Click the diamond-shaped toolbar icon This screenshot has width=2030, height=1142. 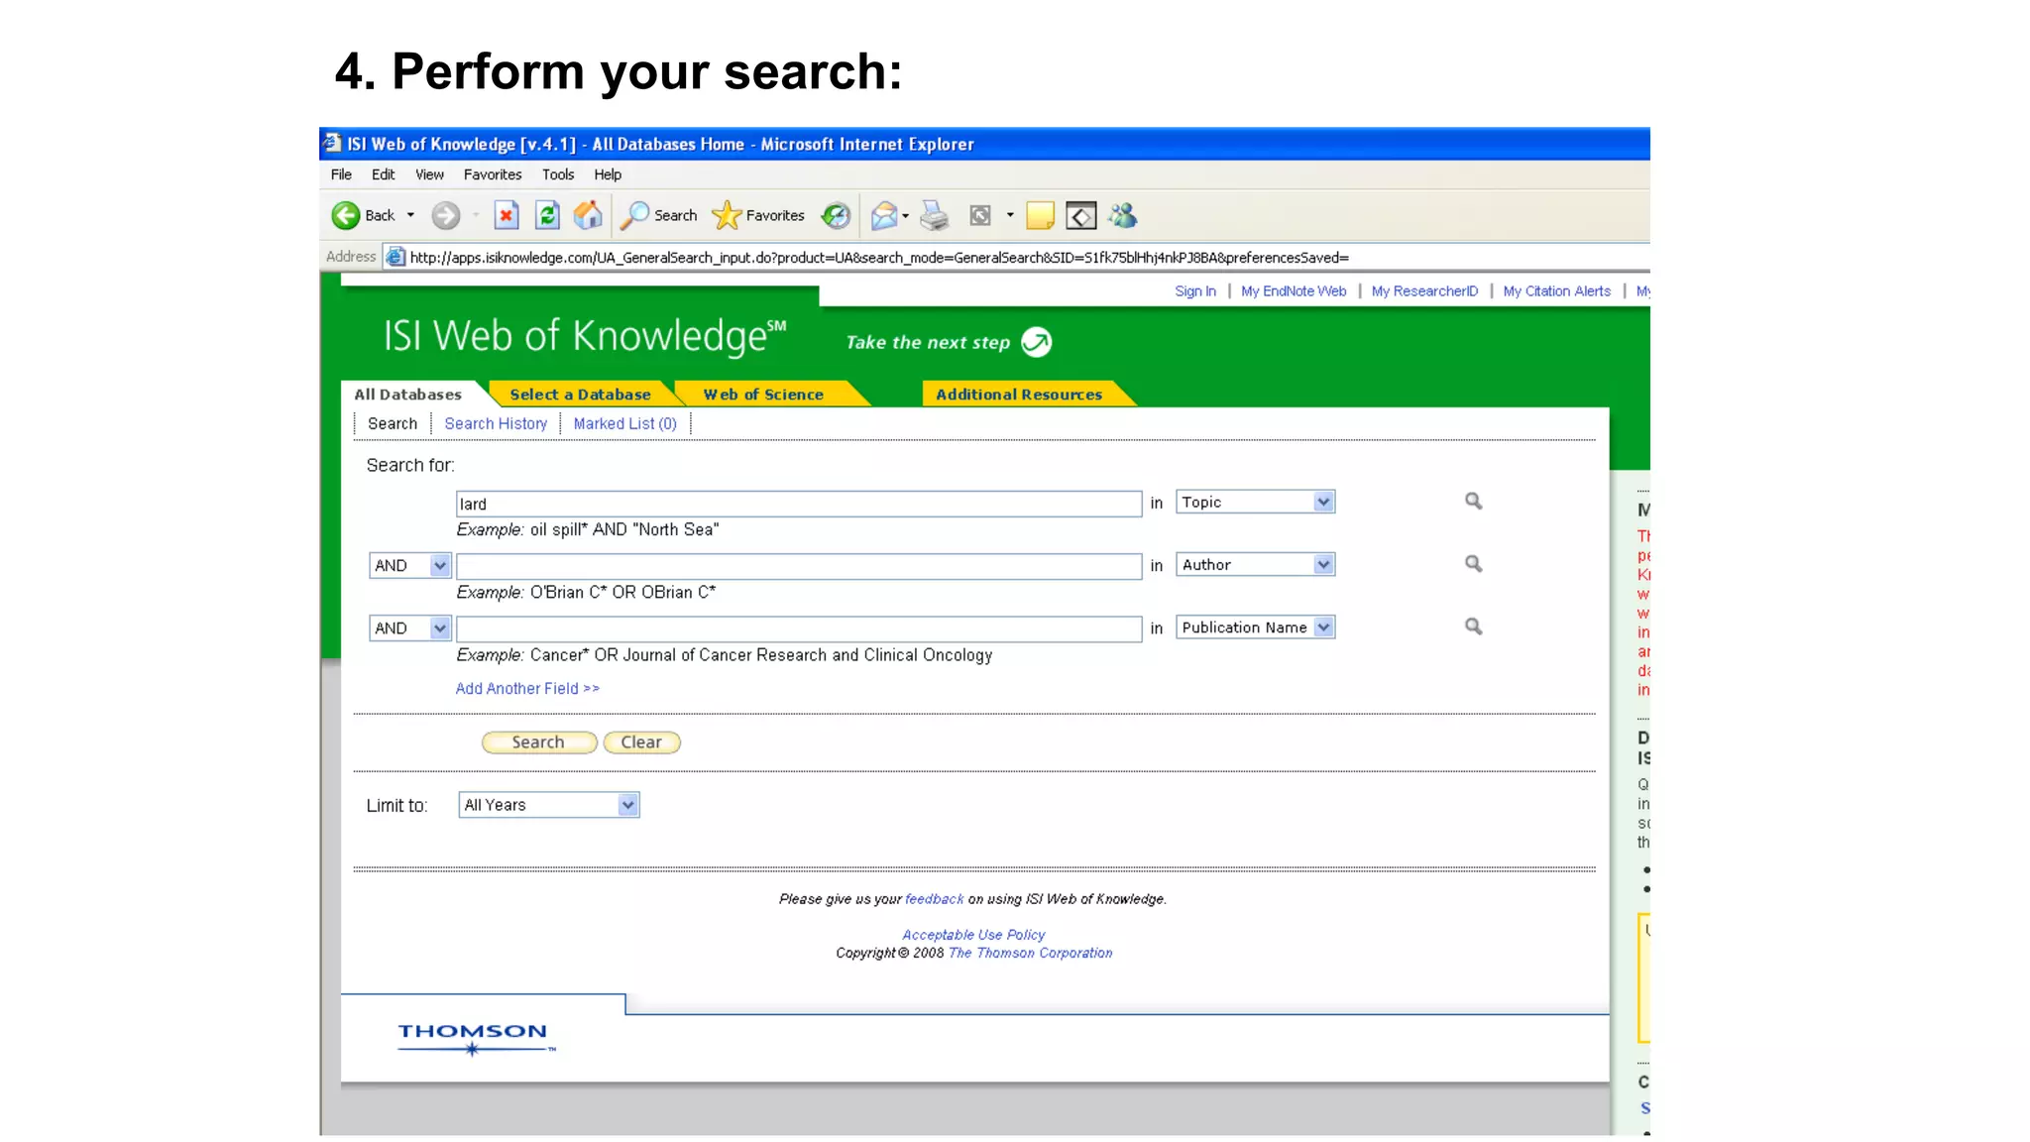tap(1080, 215)
